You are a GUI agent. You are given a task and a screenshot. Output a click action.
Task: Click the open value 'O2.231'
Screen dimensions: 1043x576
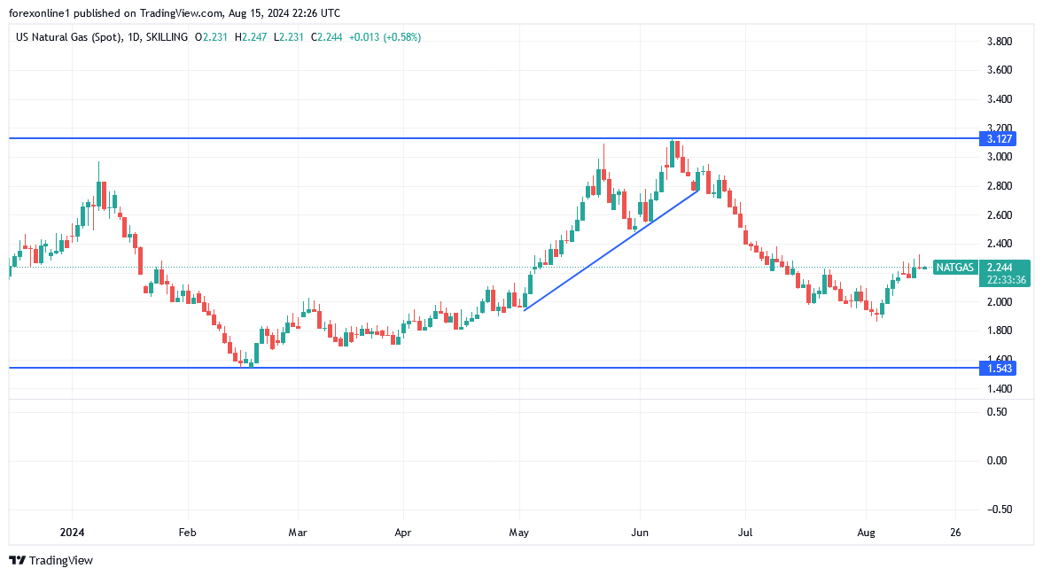click(211, 37)
